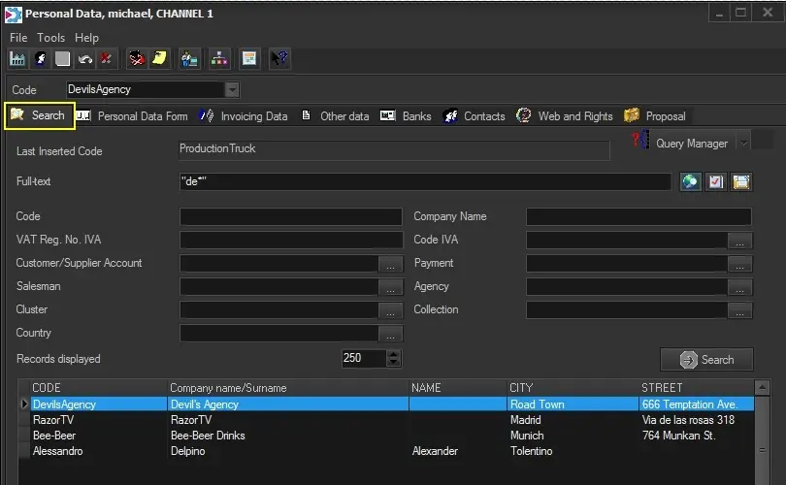786x485 pixels.
Task: Open the Country field lookup button
Action: pyautogui.click(x=390, y=334)
